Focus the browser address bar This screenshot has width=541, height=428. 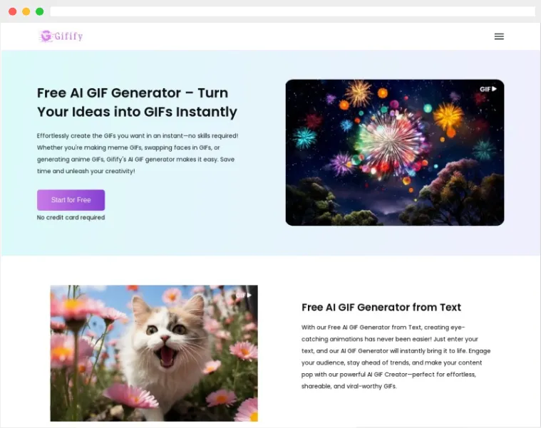pyautogui.click(x=292, y=11)
